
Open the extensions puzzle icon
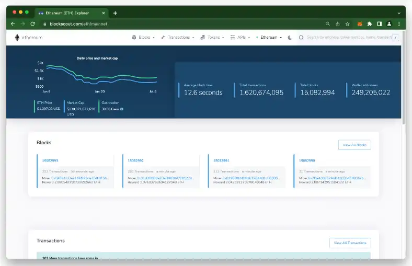click(370, 24)
